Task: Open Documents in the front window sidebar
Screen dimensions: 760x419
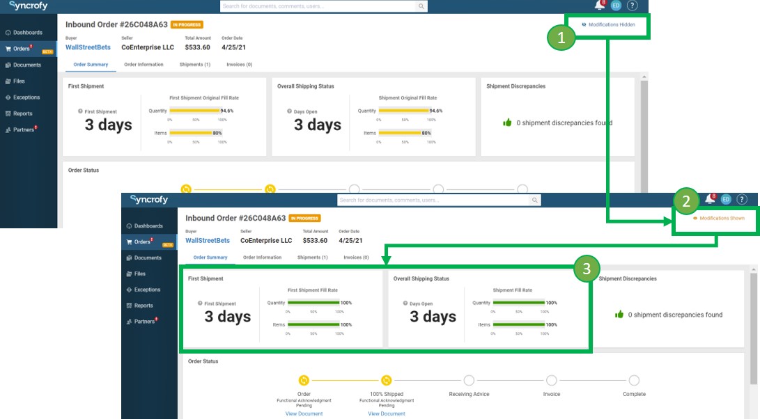Action: click(x=144, y=258)
